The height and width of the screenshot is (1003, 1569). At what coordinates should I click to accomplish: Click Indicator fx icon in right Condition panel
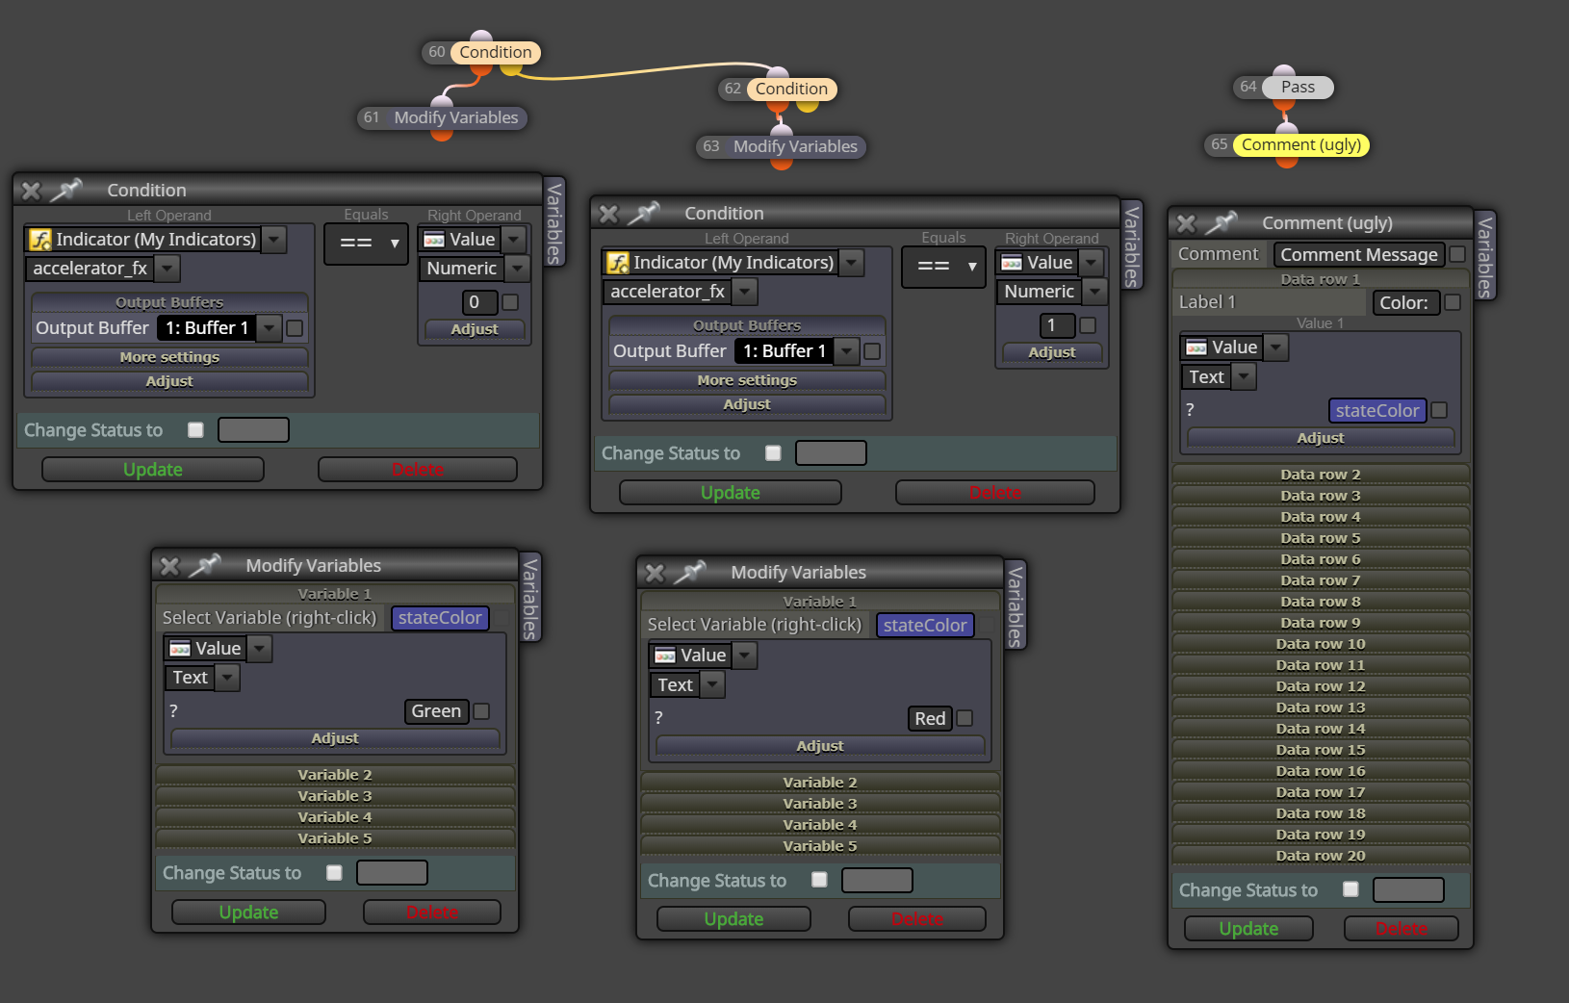(618, 263)
